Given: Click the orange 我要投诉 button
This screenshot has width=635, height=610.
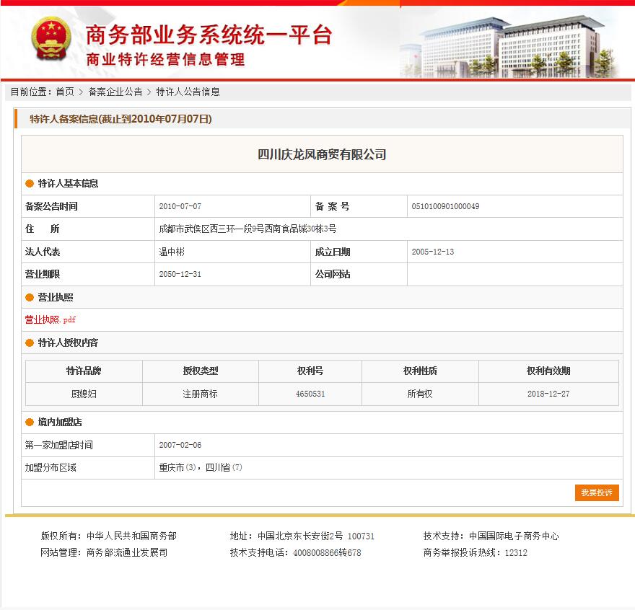Looking at the screenshot, I should [597, 492].
